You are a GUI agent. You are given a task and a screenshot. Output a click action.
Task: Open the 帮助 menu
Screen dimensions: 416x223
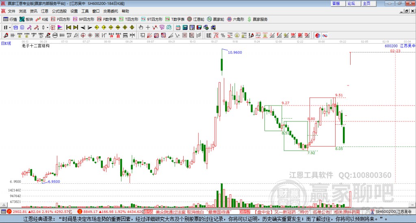coord(125,11)
